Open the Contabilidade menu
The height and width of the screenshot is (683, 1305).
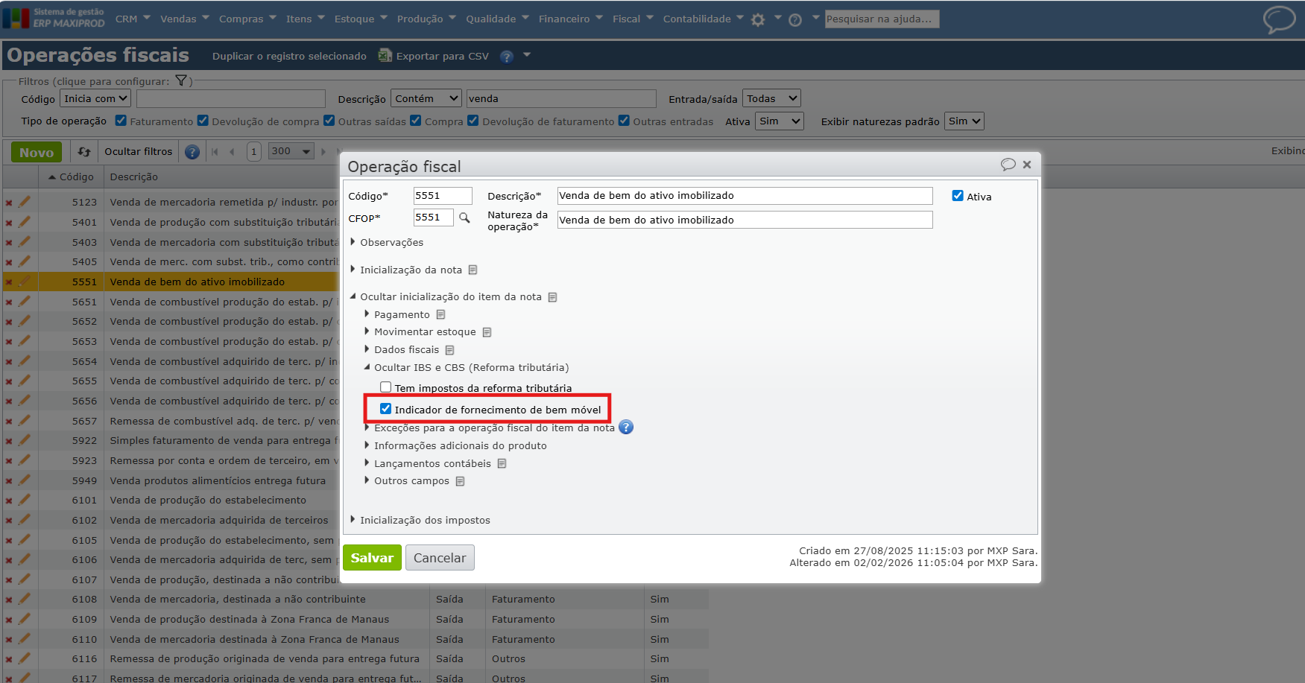703,19
